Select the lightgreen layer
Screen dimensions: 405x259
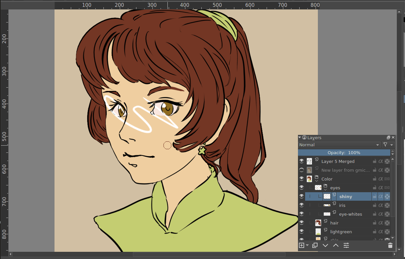coord(341,232)
